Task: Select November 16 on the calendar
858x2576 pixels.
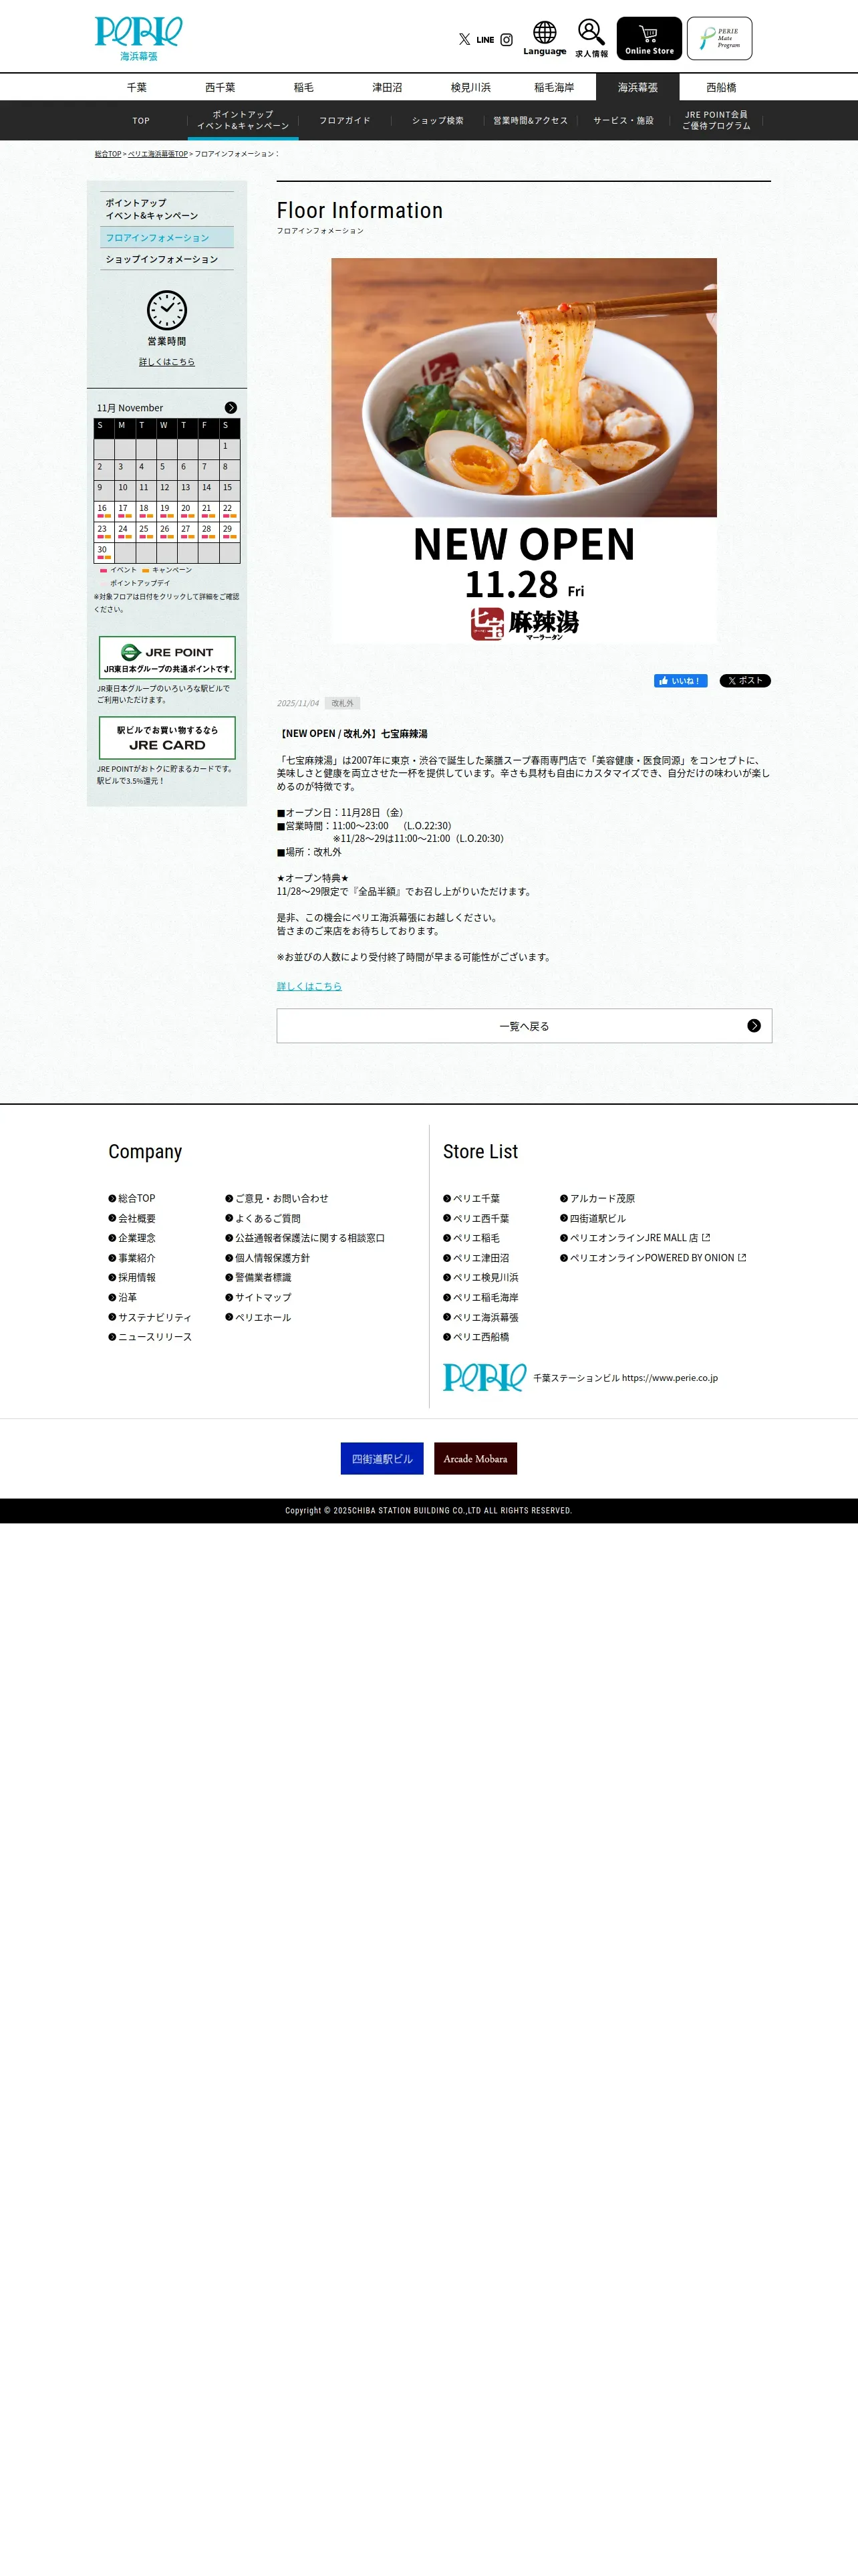Action: click(104, 510)
